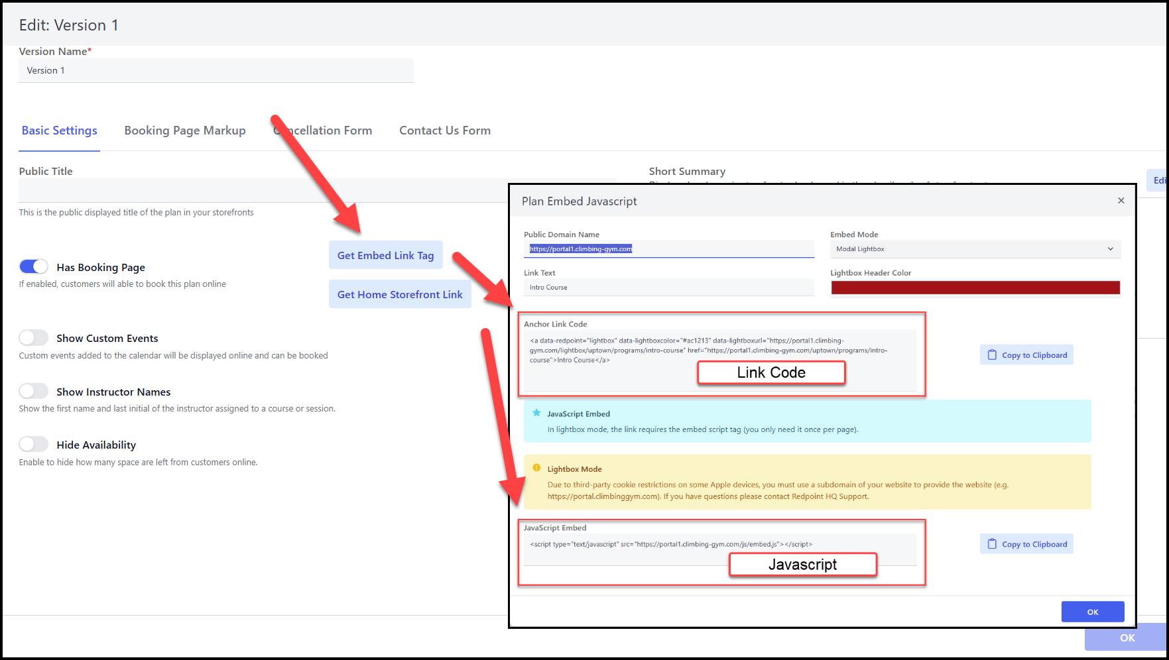Image resolution: width=1169 pixels, height=660 pixels.
Task: Click clipboard icon beside Anchor Link Code
Action: coord(992,355)
